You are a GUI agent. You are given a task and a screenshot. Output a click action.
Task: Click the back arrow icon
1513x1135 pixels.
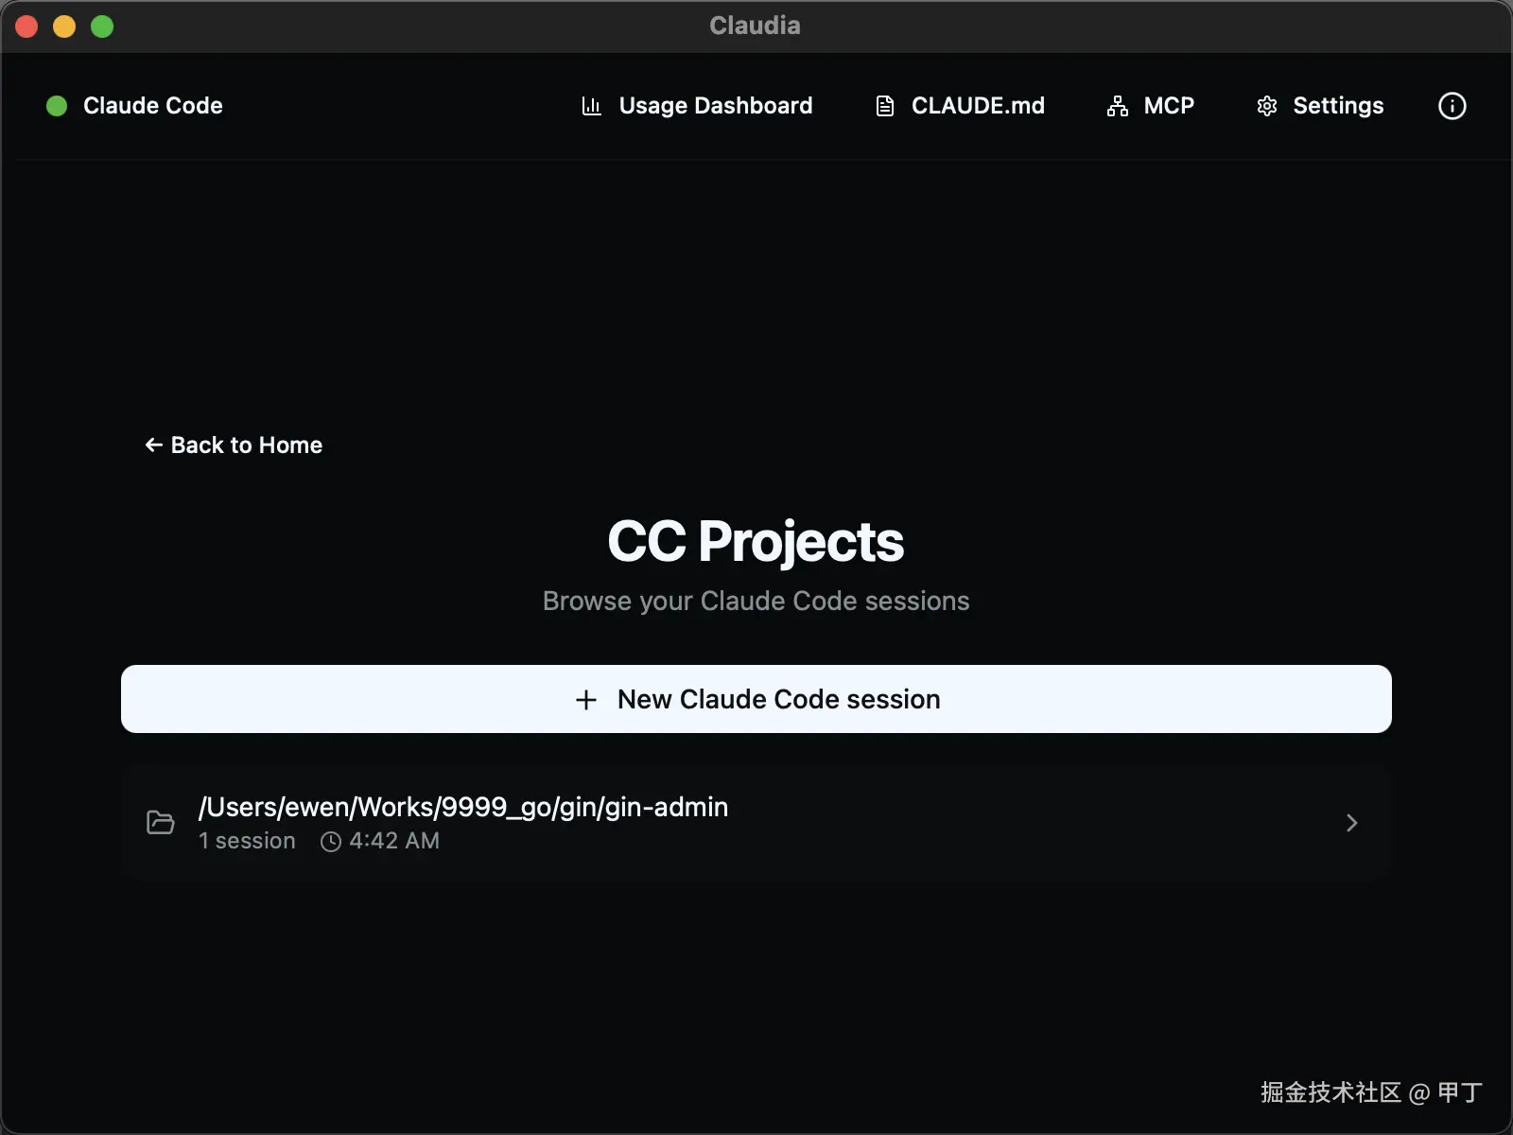point(154,445)
